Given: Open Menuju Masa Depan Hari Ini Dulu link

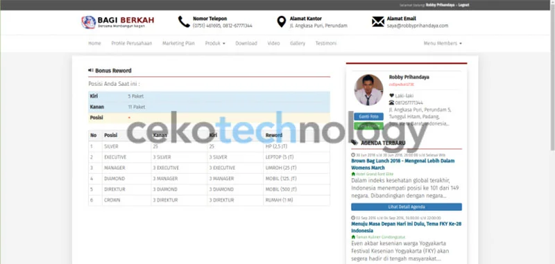Looking at the screenshot, I should [406, 227].
